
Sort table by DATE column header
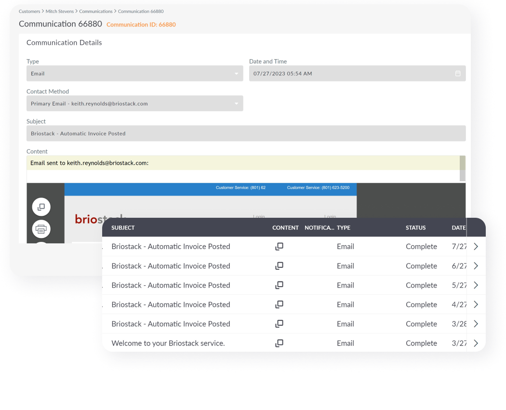click(459, 228)
